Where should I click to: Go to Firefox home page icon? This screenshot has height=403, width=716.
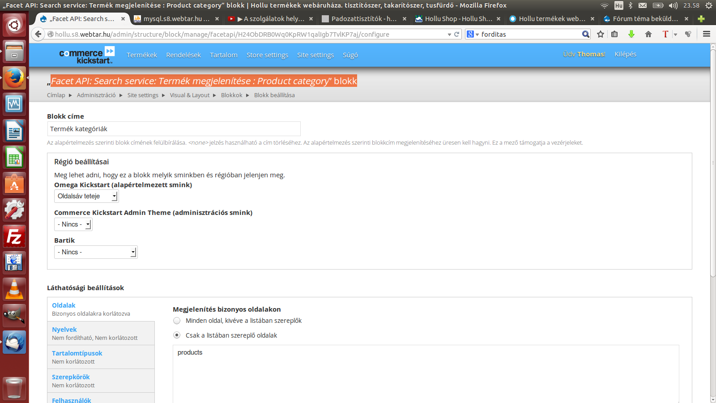pos(648,34)
